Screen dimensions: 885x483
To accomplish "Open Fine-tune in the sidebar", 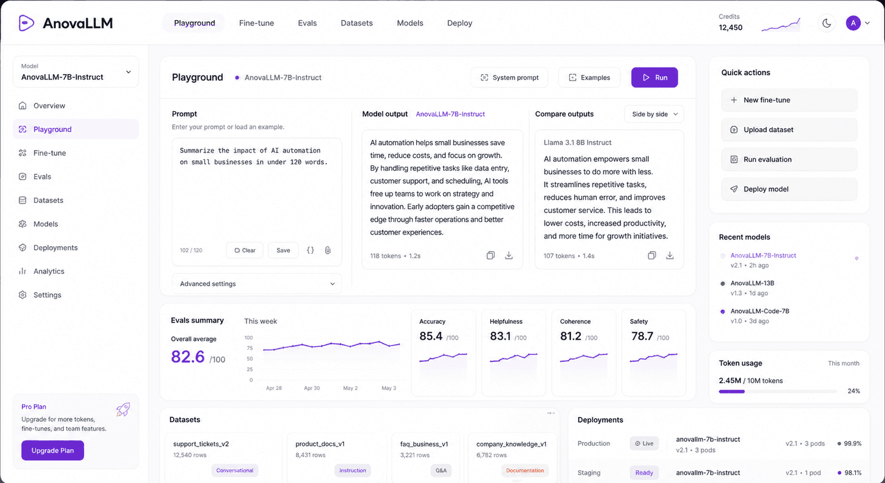I will point(76,153).
